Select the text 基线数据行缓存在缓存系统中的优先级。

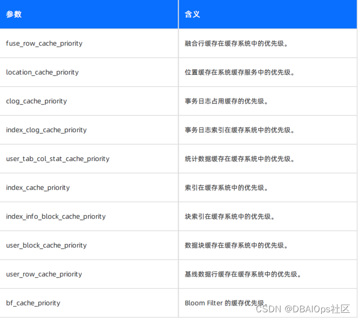pos(243,274)
